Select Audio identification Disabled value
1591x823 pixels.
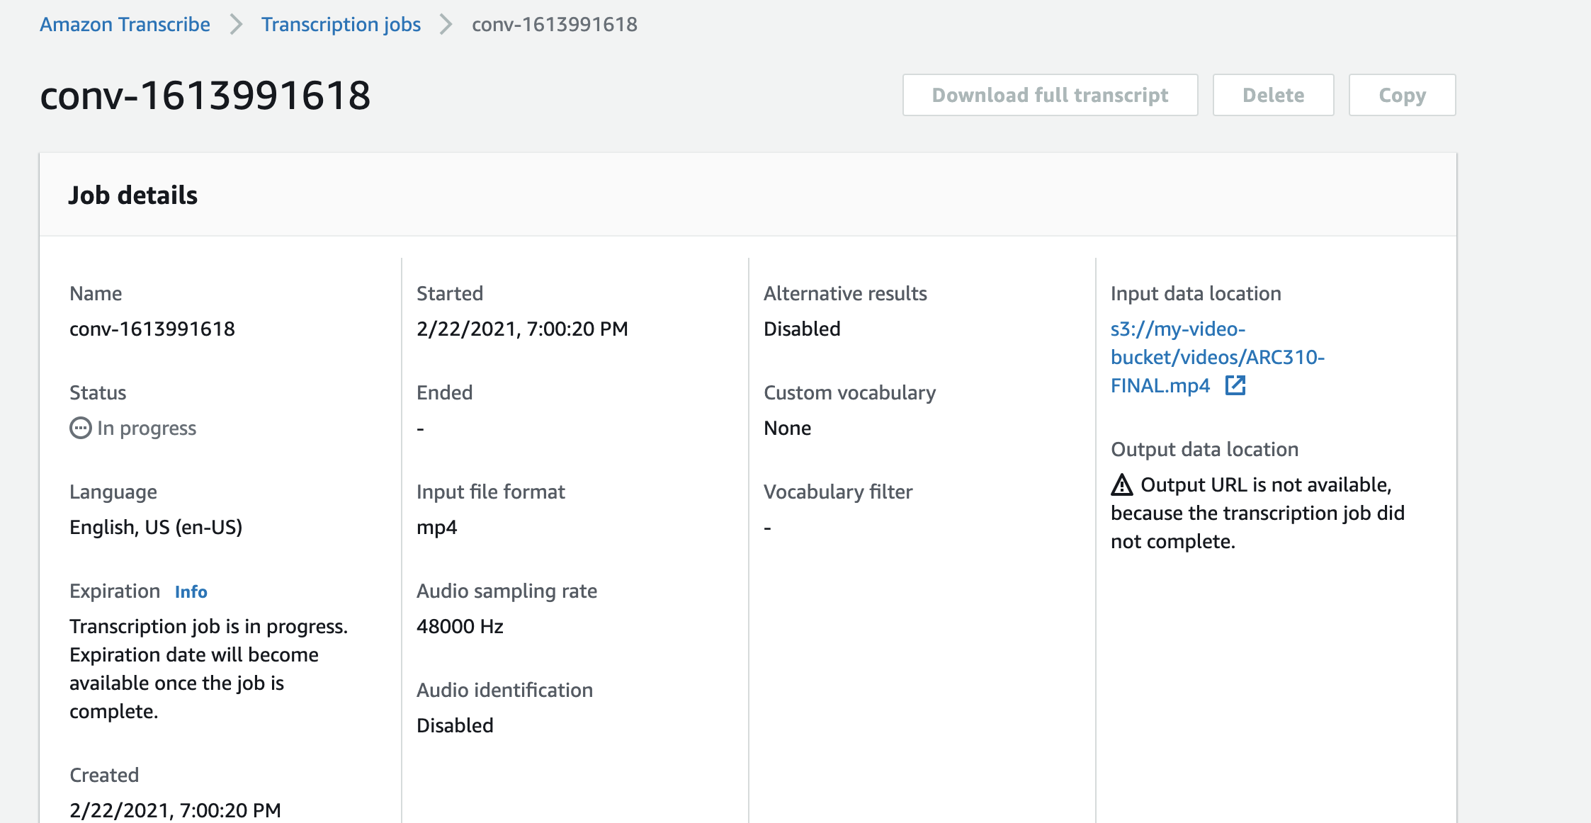pos(455,725)
